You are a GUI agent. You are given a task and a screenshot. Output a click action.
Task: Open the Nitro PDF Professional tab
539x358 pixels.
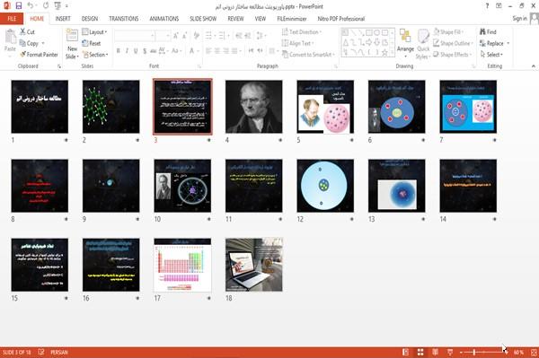[x=341, y=19]
